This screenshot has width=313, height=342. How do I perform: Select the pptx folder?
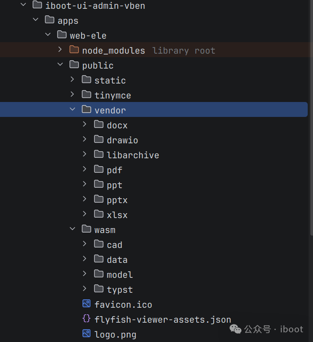(x=117, y=200)
